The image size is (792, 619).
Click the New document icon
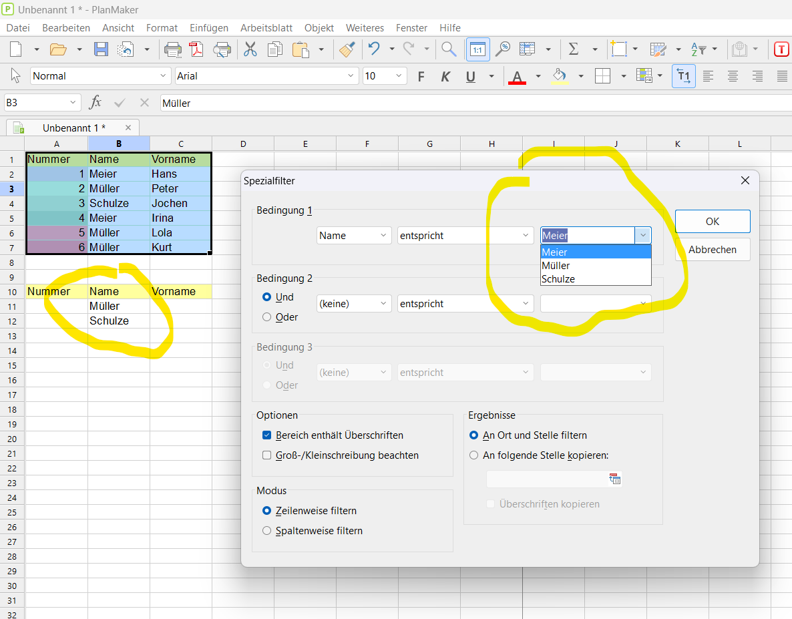[16, 49]
